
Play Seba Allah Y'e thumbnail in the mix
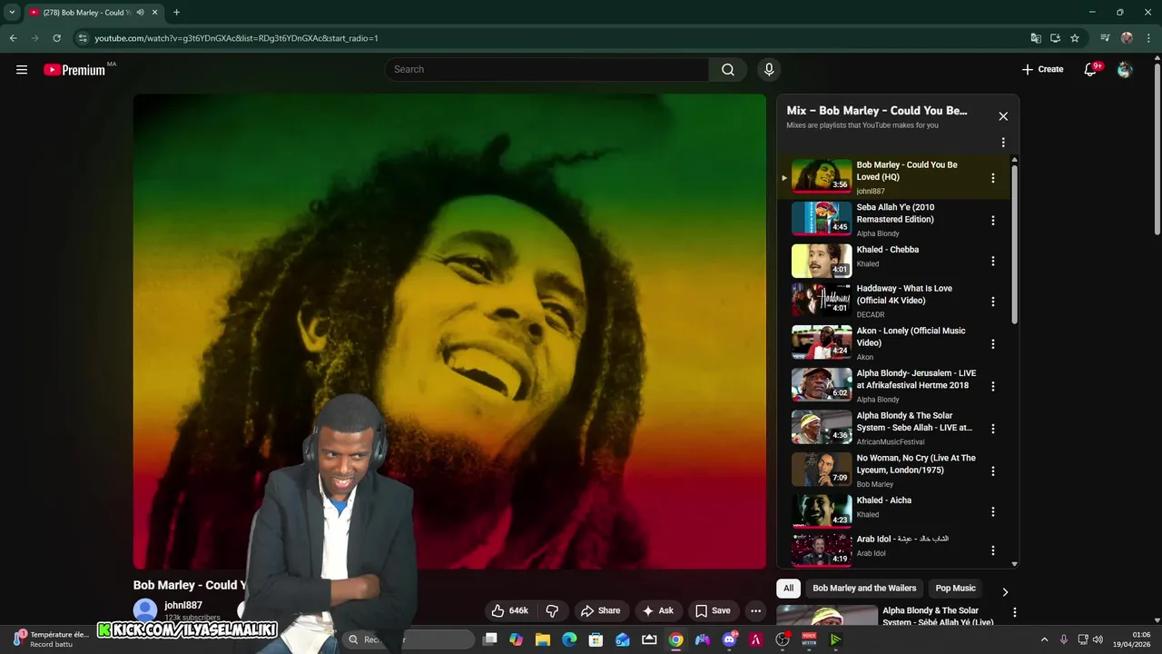822,219
